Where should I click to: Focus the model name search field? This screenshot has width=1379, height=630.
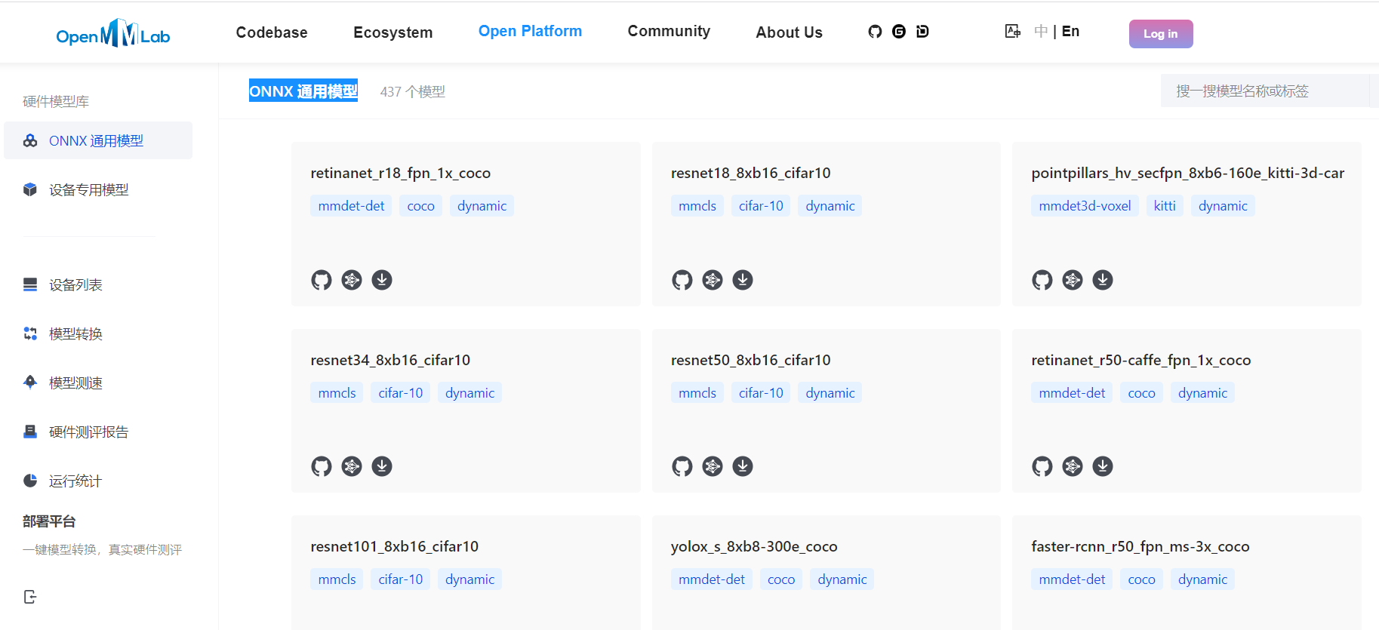click(1264, 91)
